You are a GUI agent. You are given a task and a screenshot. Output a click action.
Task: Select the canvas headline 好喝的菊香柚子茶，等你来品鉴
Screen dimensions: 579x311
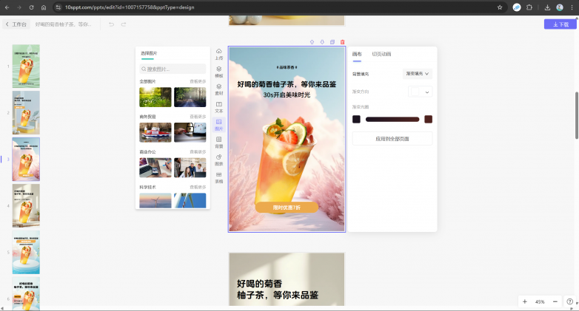point(287,84)
